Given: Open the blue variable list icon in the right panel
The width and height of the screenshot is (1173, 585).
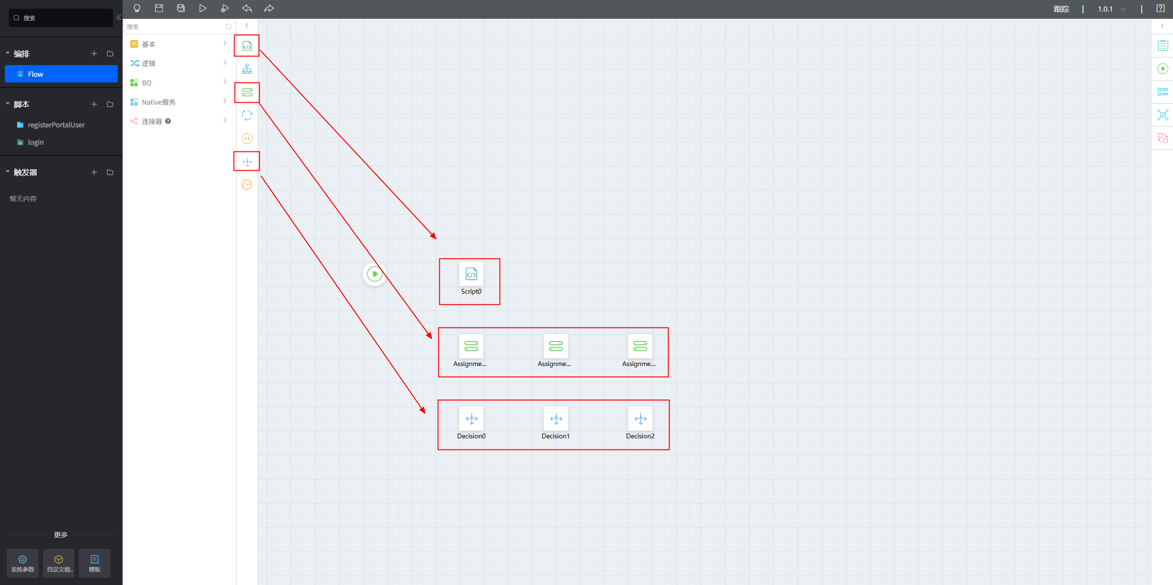Looking at the screenshot, I should 1163,92.
